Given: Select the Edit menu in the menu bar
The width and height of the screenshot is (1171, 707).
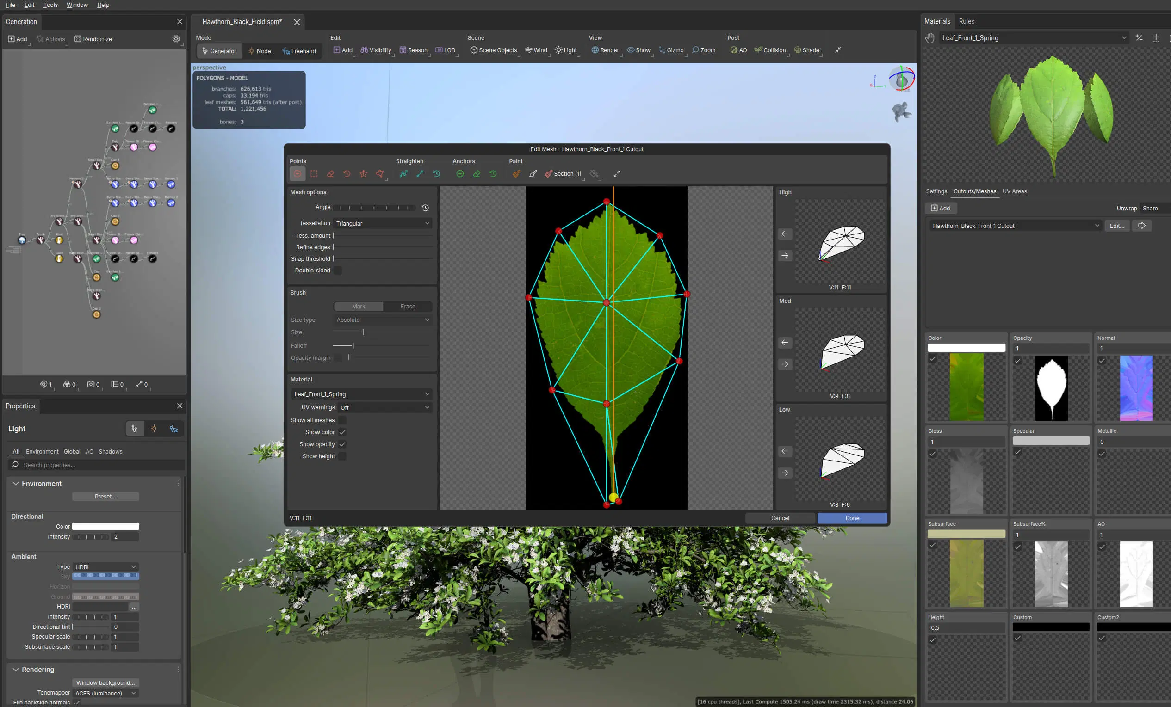Looking at the screenshot, I should [28, 4].
